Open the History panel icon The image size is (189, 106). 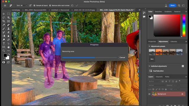click(x=144, y=13)
